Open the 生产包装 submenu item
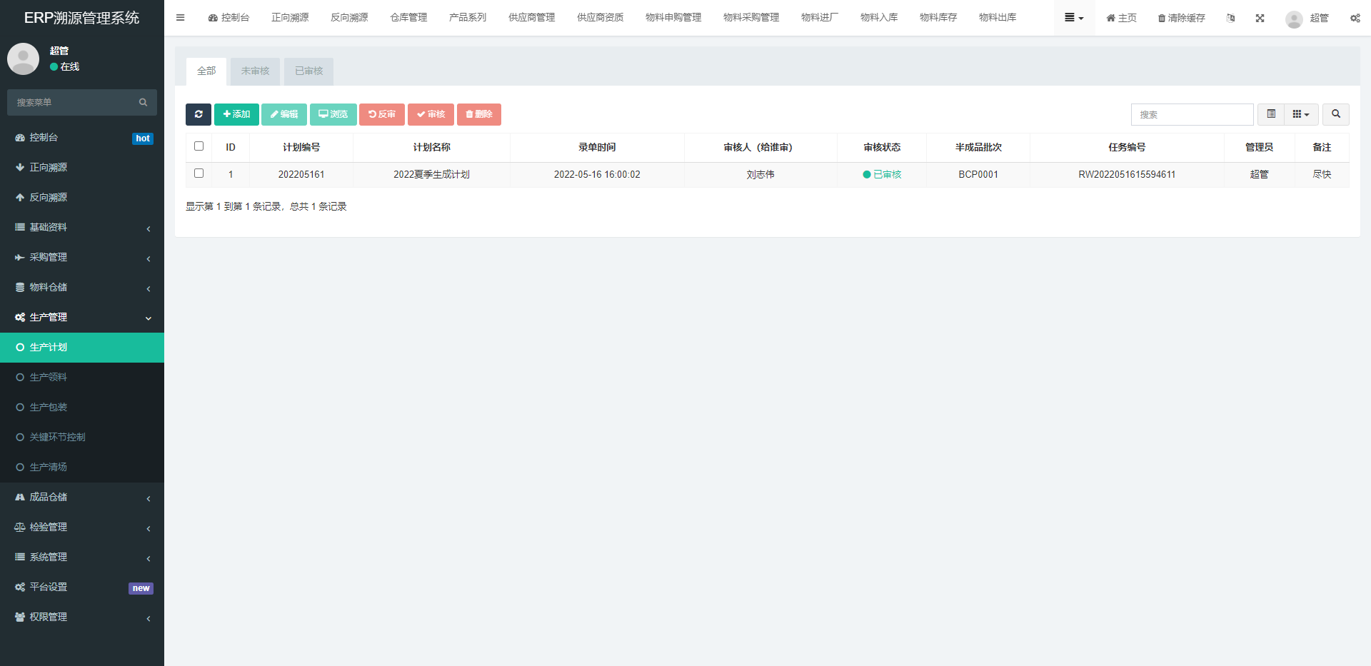Image resolution: width=1371 pixels, height=666 pixels. (x=82, y=407)
